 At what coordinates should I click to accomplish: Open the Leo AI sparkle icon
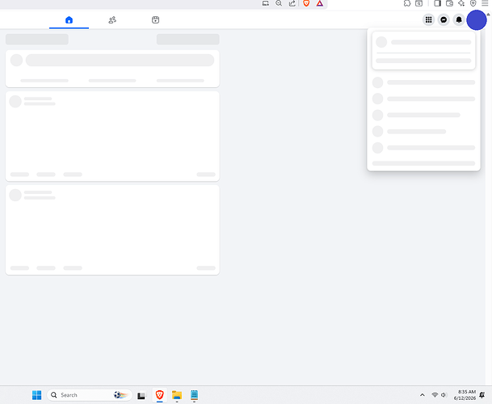[x=461, y=3]
